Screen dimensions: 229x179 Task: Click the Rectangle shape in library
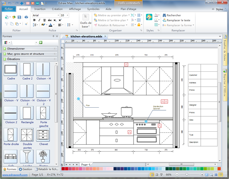pyautogui.click(x=27, y=113)
